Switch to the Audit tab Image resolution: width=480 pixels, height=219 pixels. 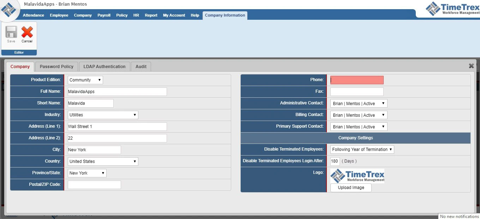[141, 66]
